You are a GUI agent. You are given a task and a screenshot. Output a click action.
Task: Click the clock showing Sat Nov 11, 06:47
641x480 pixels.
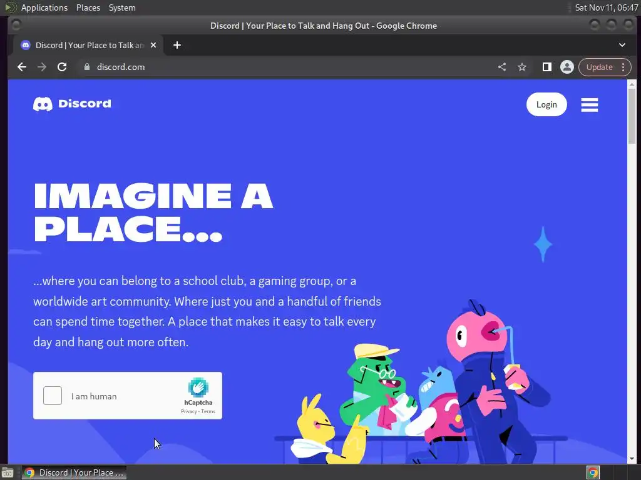click(x=606, y=7)
